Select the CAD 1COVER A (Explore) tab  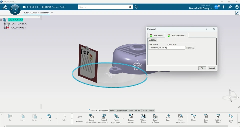pos(36,13)
